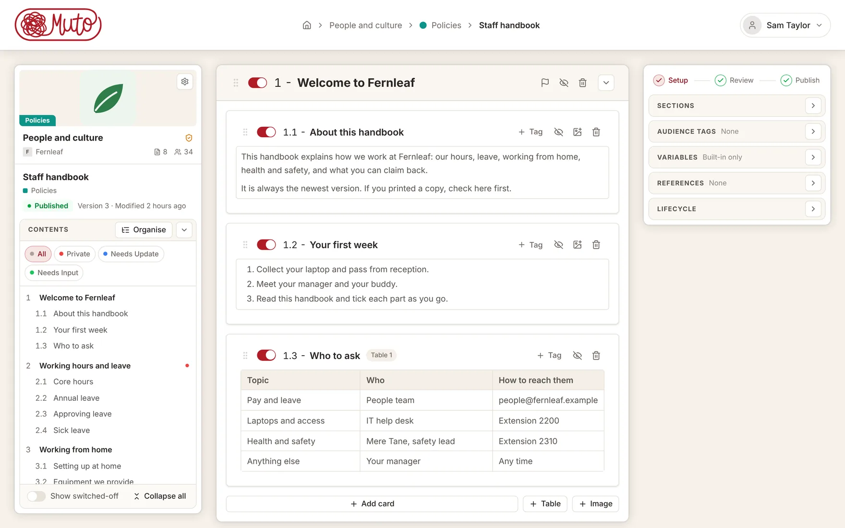Image resolution: width=845 pixels, height=528 pixels.
Task: Open the Sam Taylor user menu
Action: click(785, 25)
